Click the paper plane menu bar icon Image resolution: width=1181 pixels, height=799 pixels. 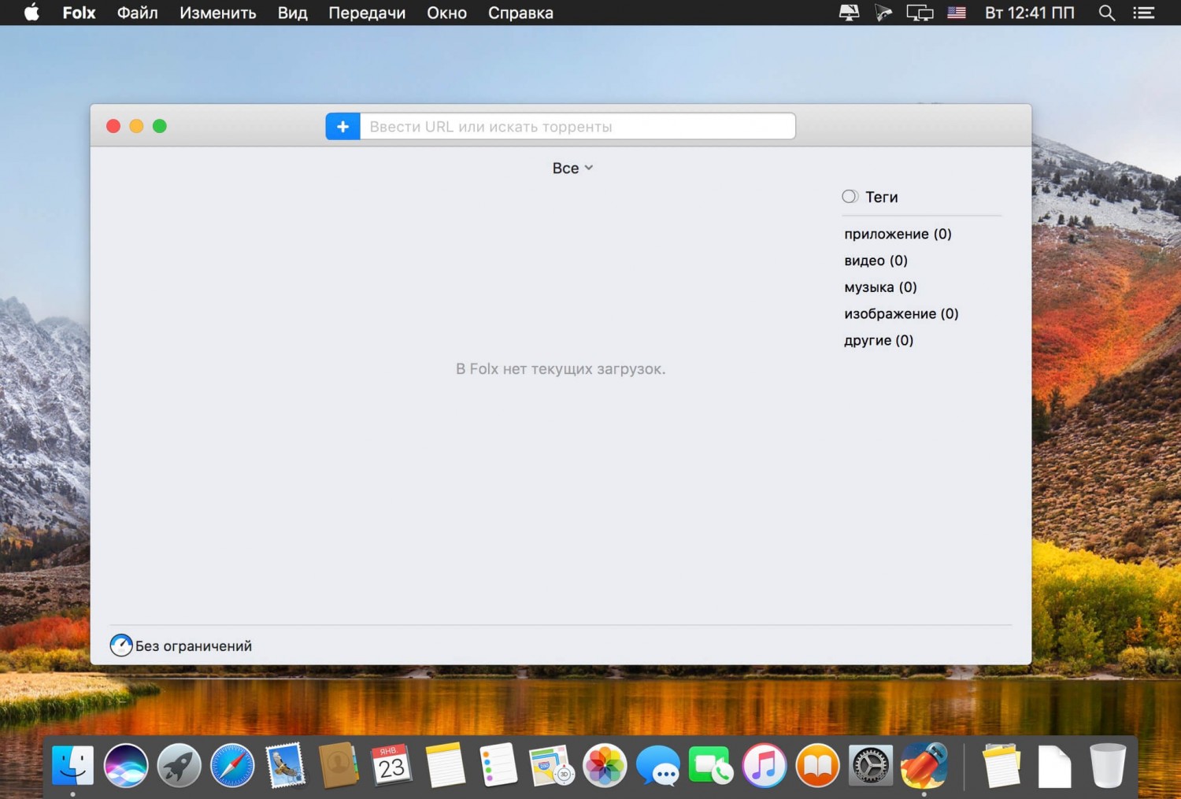pyautogui.click(x=883, y=13)
